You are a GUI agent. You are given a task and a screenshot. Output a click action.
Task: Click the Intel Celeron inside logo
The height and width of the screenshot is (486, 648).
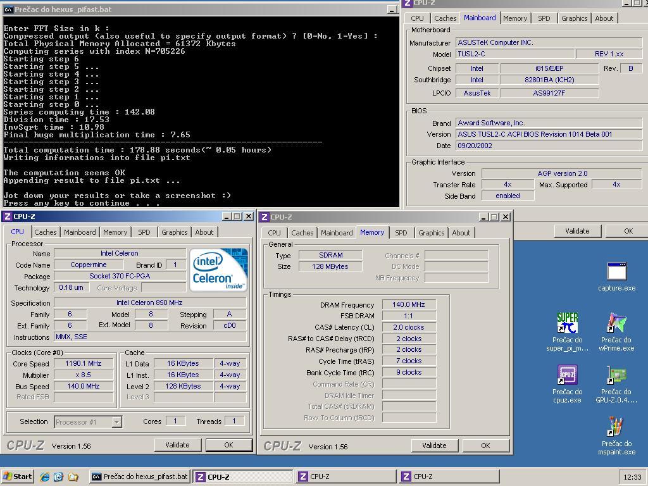coord(218,270)
